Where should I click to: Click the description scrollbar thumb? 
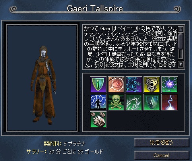tap(180, 41)
